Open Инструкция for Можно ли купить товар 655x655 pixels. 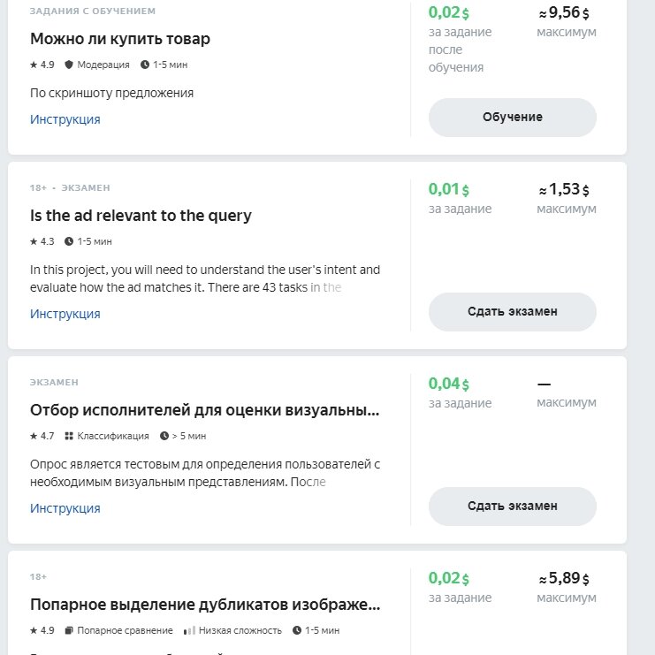pos(65,119)
